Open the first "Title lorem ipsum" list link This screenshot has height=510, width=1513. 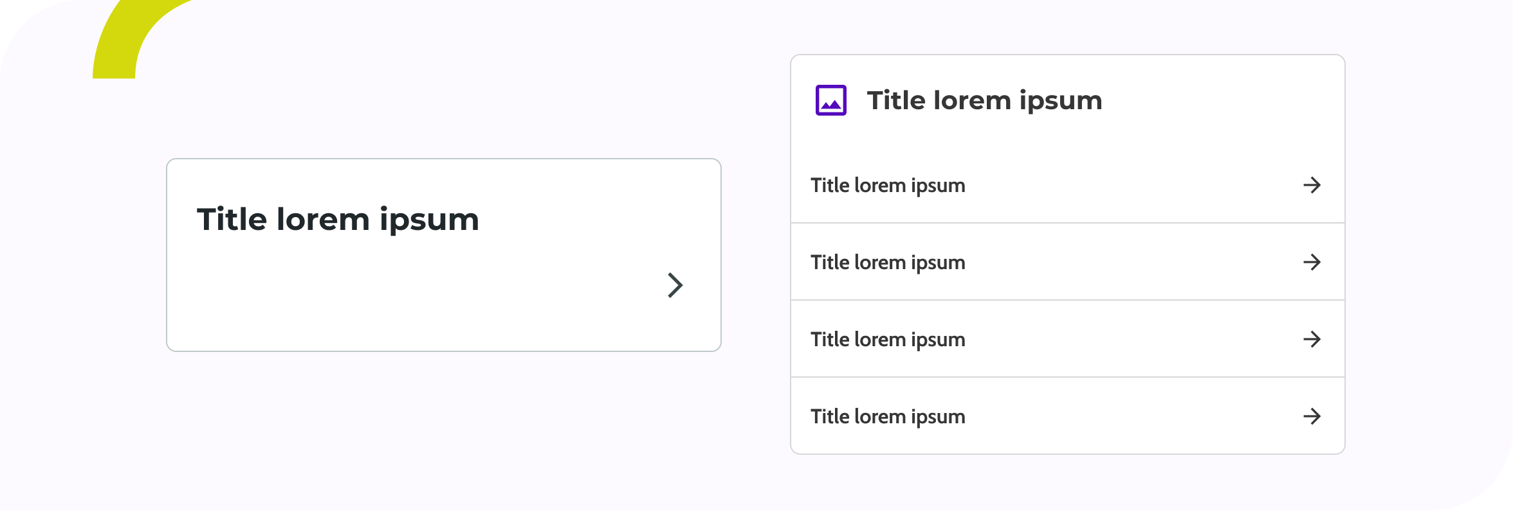click(888, 186)
